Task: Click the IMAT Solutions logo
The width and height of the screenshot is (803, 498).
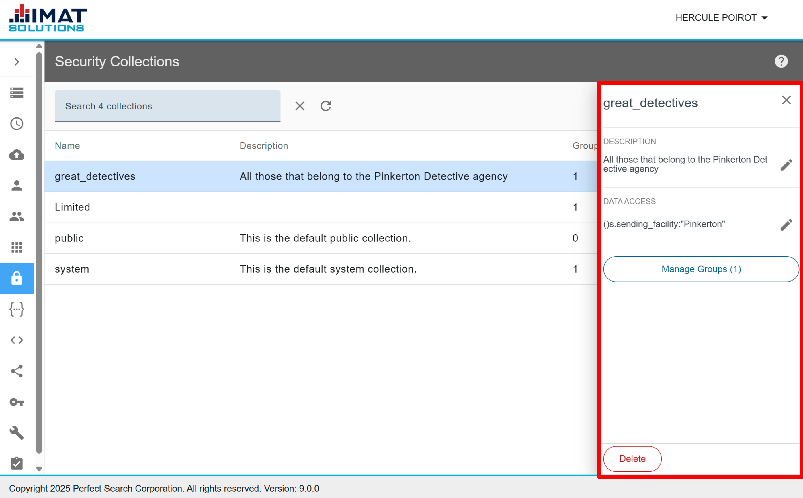Action: coord(48,18)
